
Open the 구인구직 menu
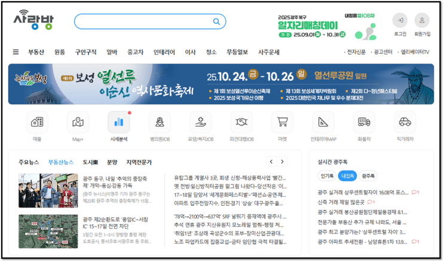pos(86,52)
